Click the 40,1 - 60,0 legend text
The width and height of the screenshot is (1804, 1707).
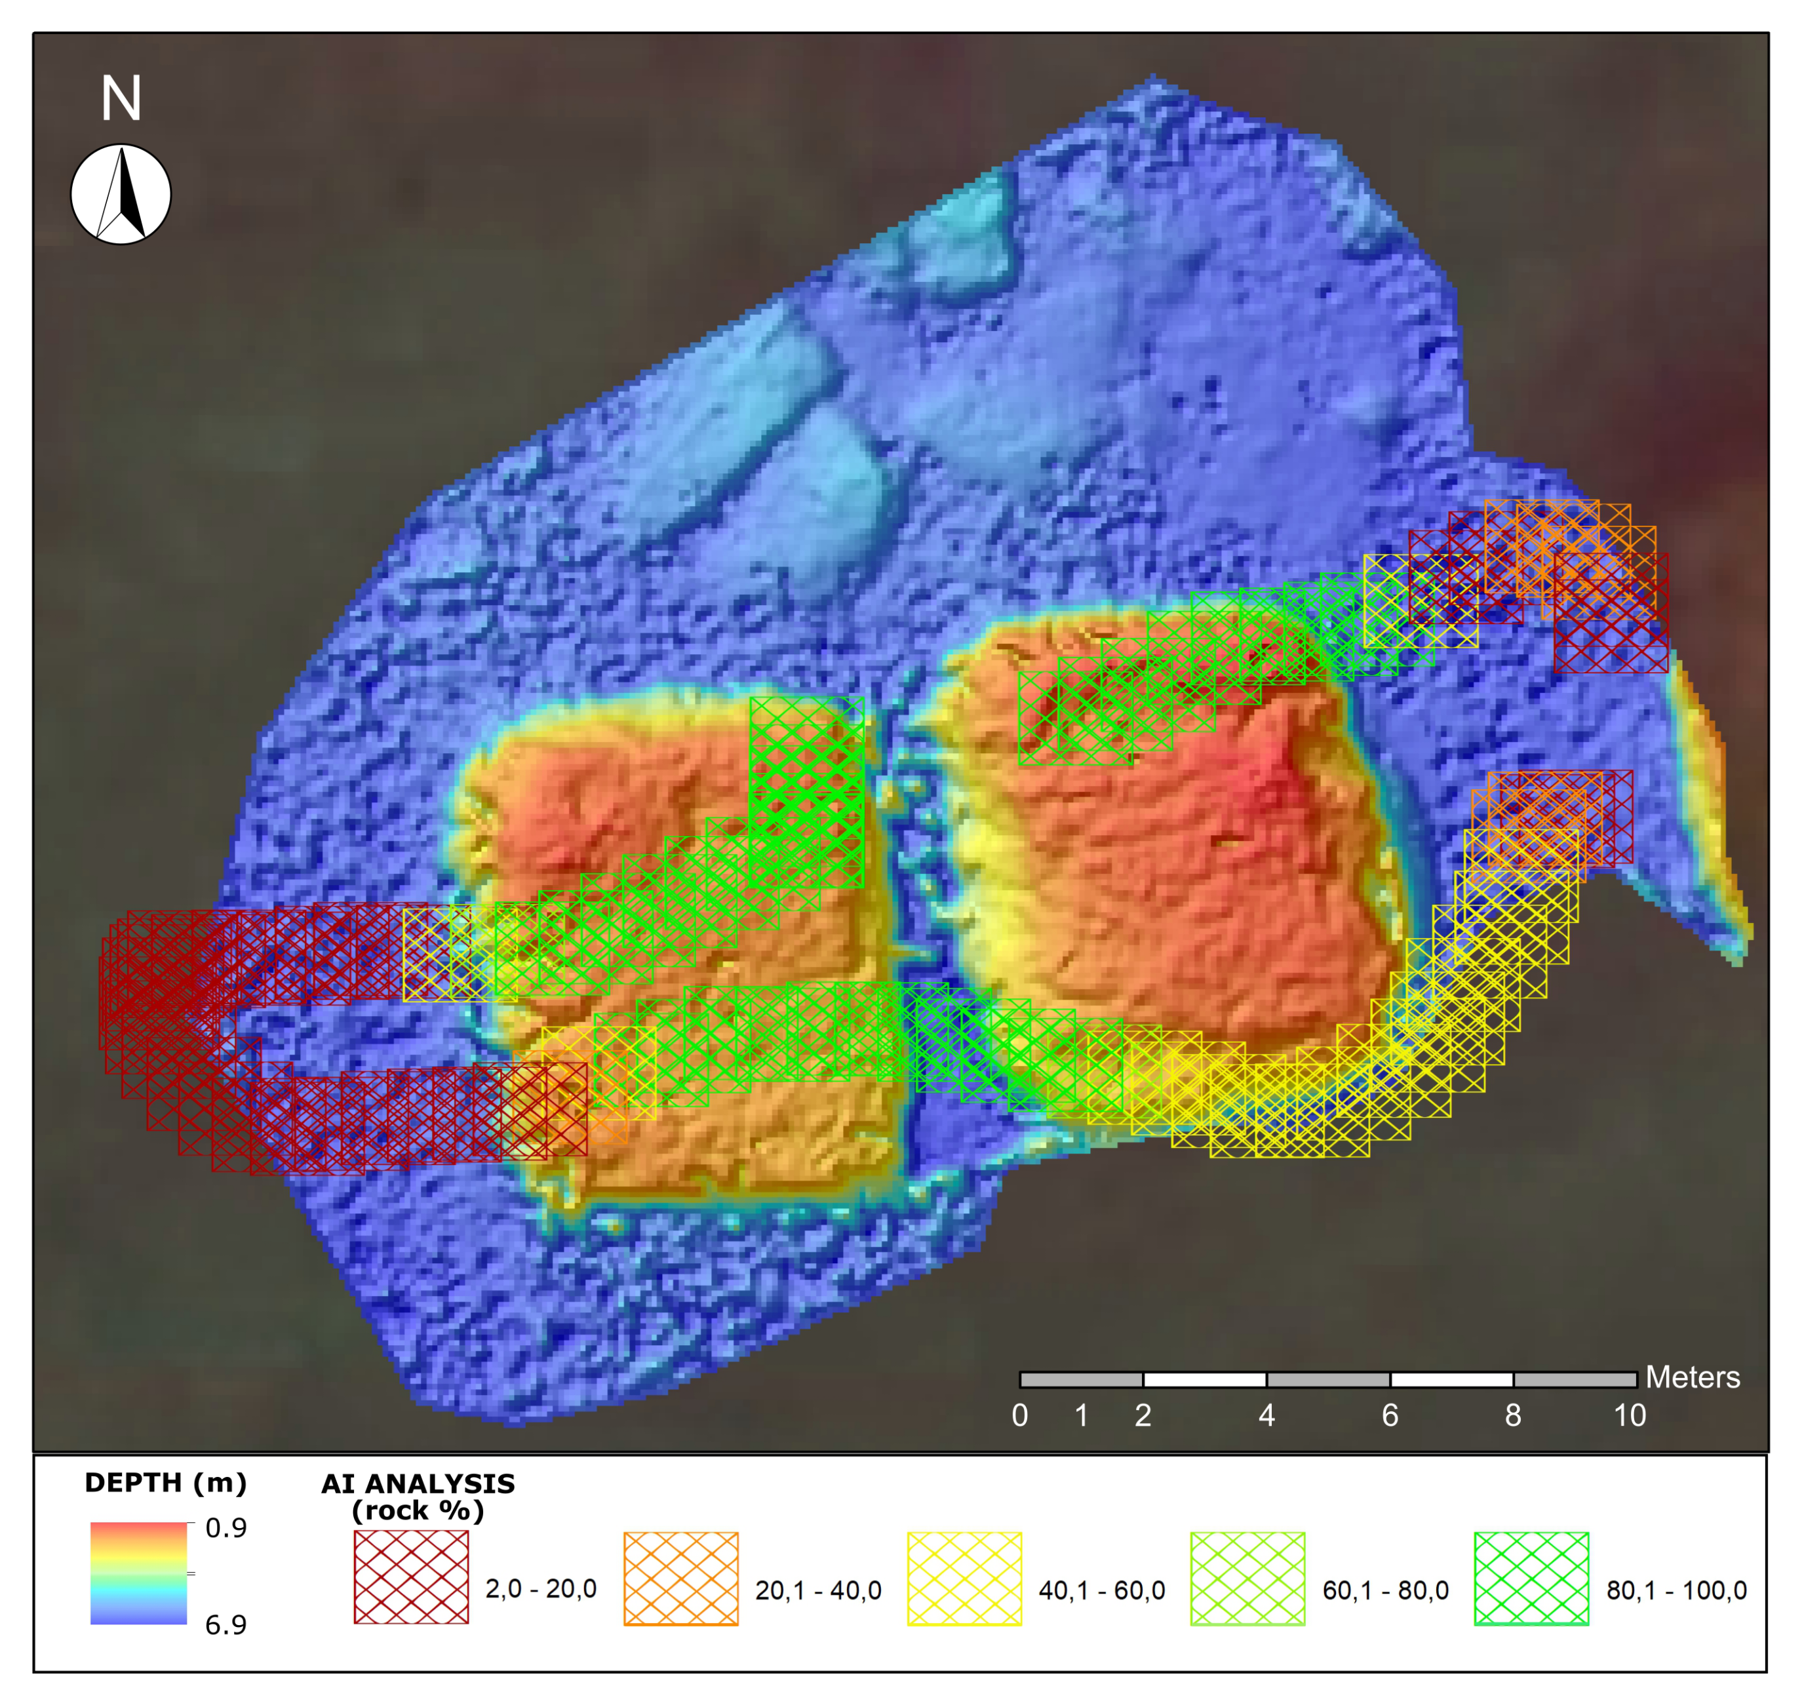1101,1590
